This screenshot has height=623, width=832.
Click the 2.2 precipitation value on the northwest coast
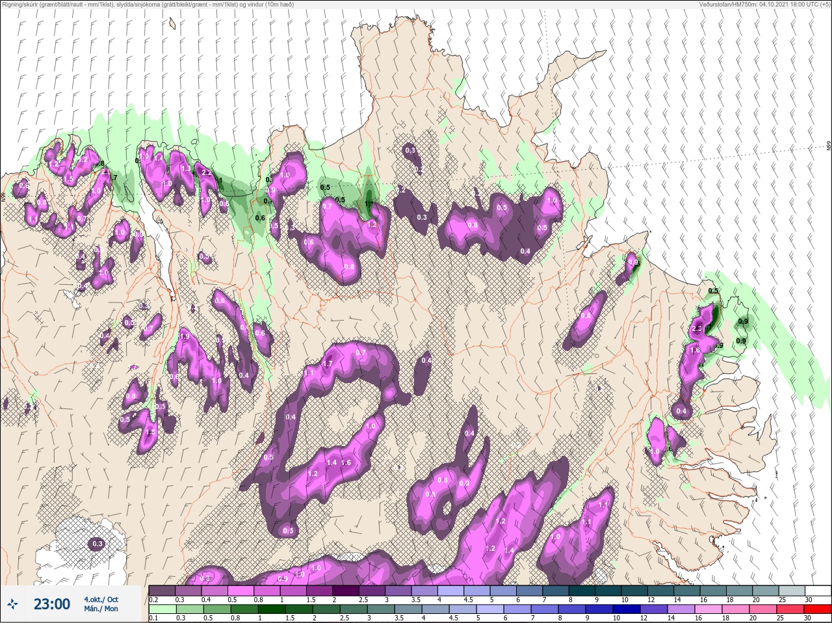coord(207,173)
